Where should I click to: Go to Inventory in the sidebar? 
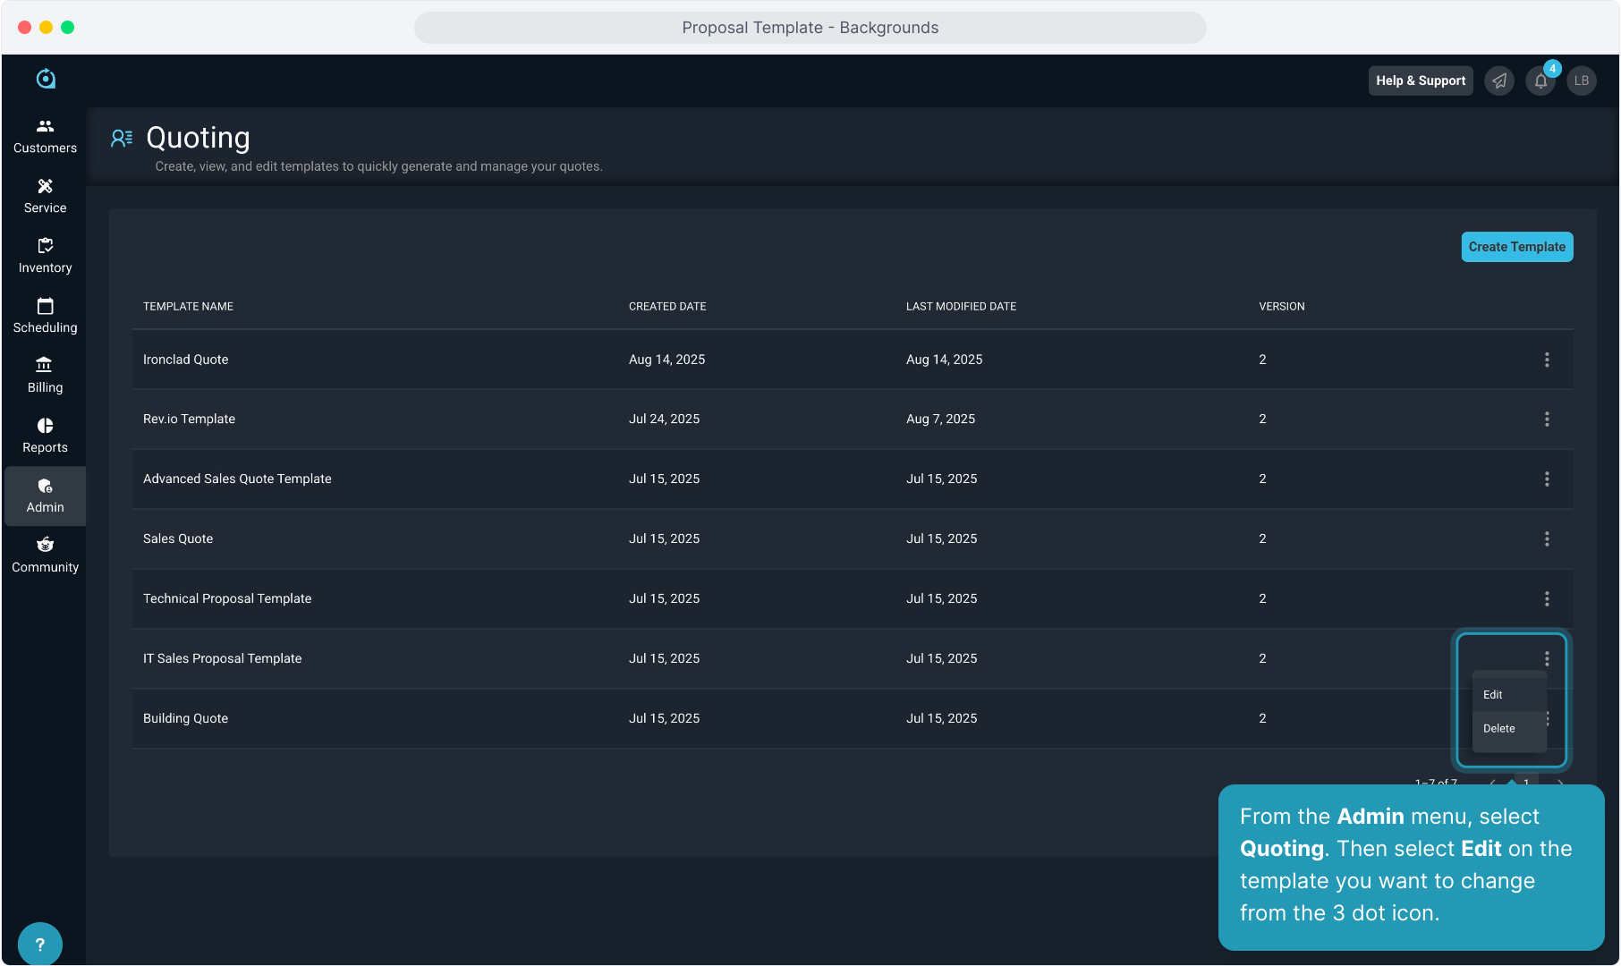[45, 257]
